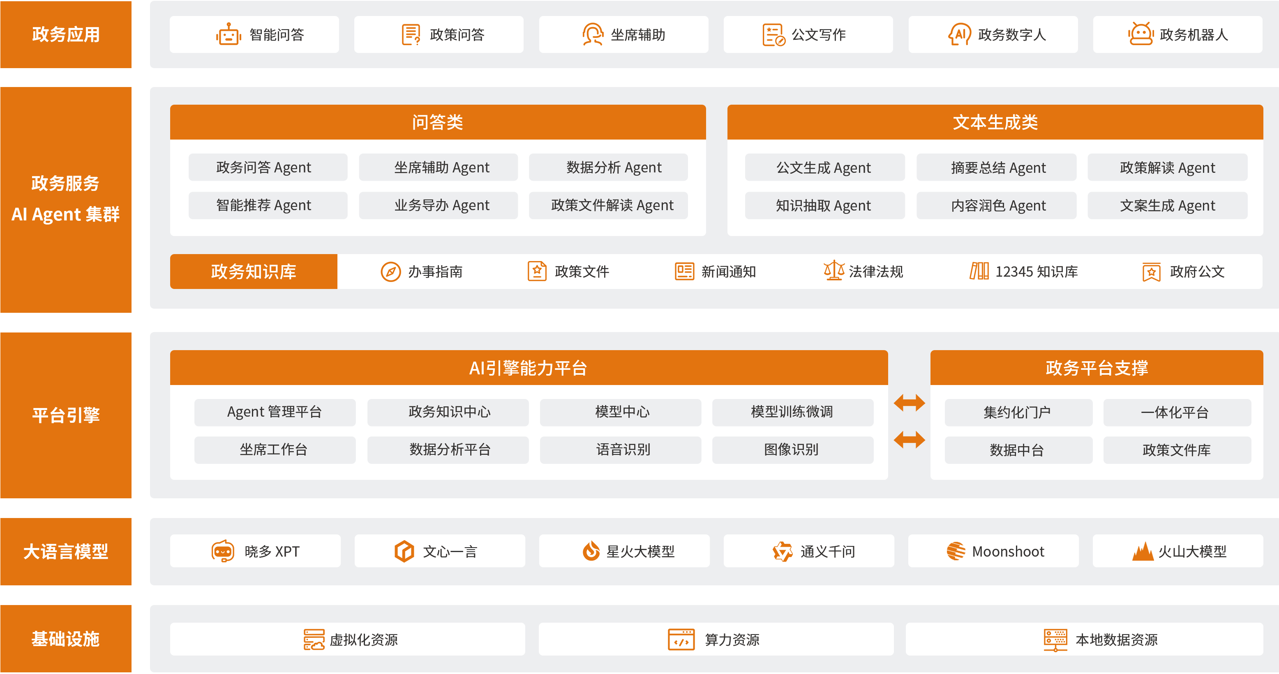Select the 文本生成类 header tab
The image size is (1279, 674).
coord(995,122)
